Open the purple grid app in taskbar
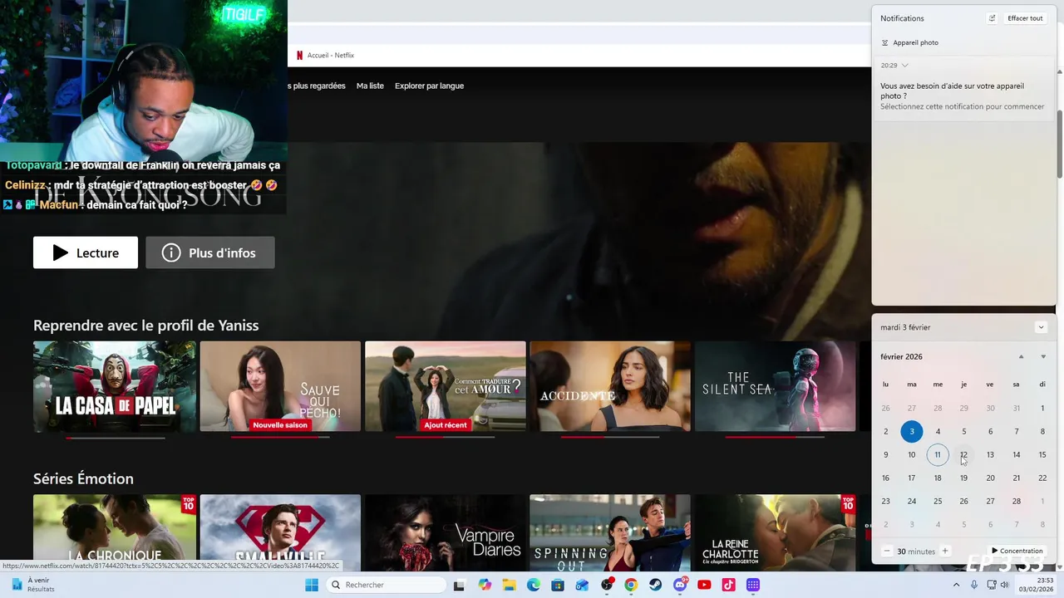The image size is (1064, 598). 753,585
